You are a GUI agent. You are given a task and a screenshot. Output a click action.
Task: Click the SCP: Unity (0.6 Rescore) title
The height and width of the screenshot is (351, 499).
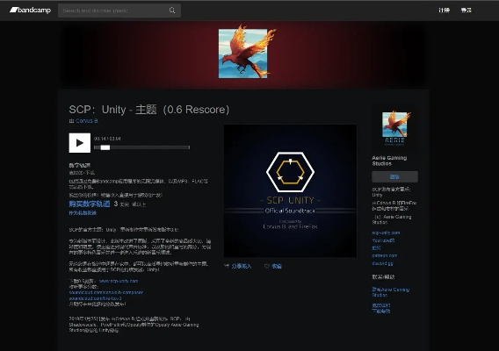click(x=149, y=110)
